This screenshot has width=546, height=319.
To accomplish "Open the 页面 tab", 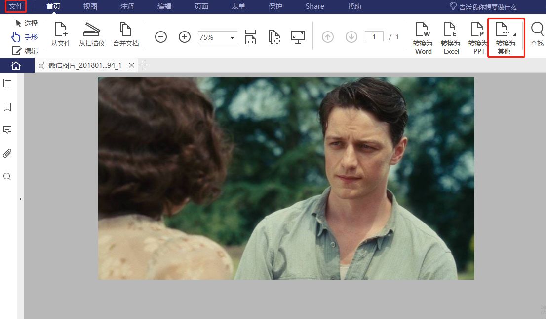I will point(201,6).
